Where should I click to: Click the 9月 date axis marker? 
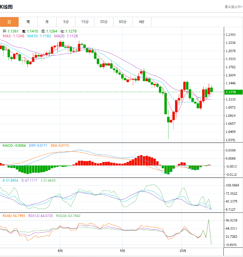pos(122,251)
